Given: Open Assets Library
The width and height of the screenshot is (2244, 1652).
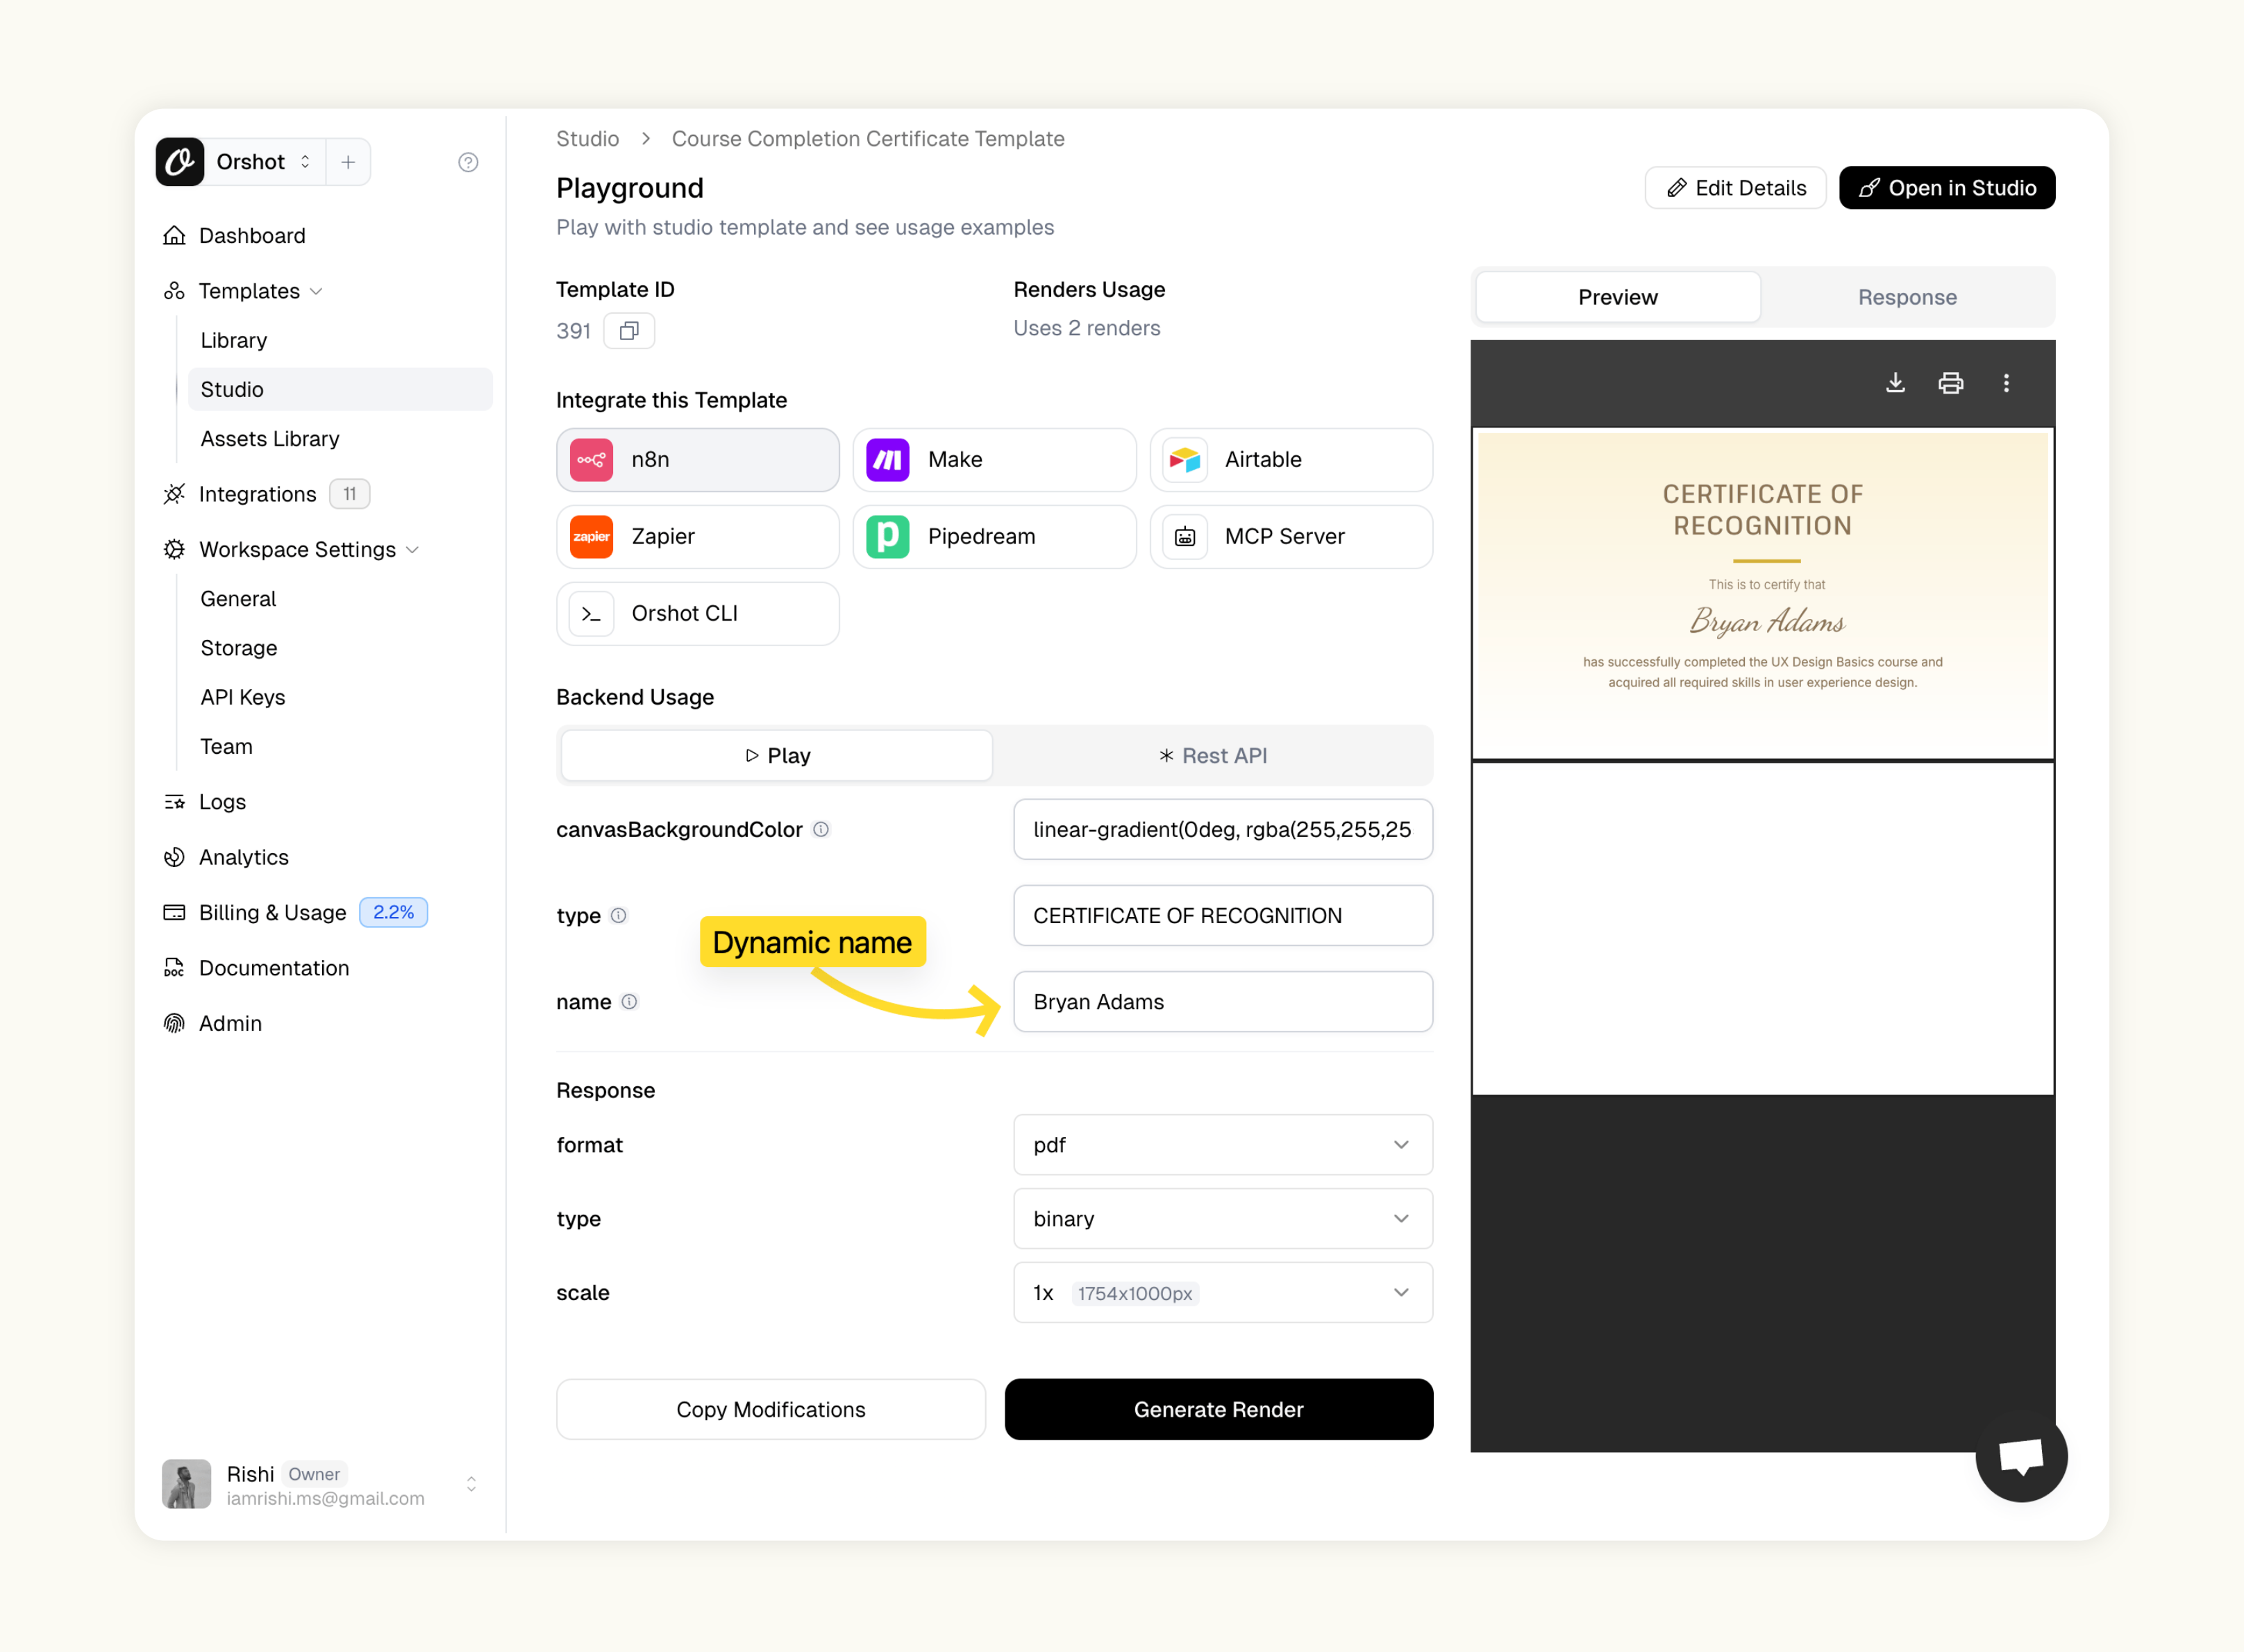Looking at the screenshot, I should pos(270,438).
